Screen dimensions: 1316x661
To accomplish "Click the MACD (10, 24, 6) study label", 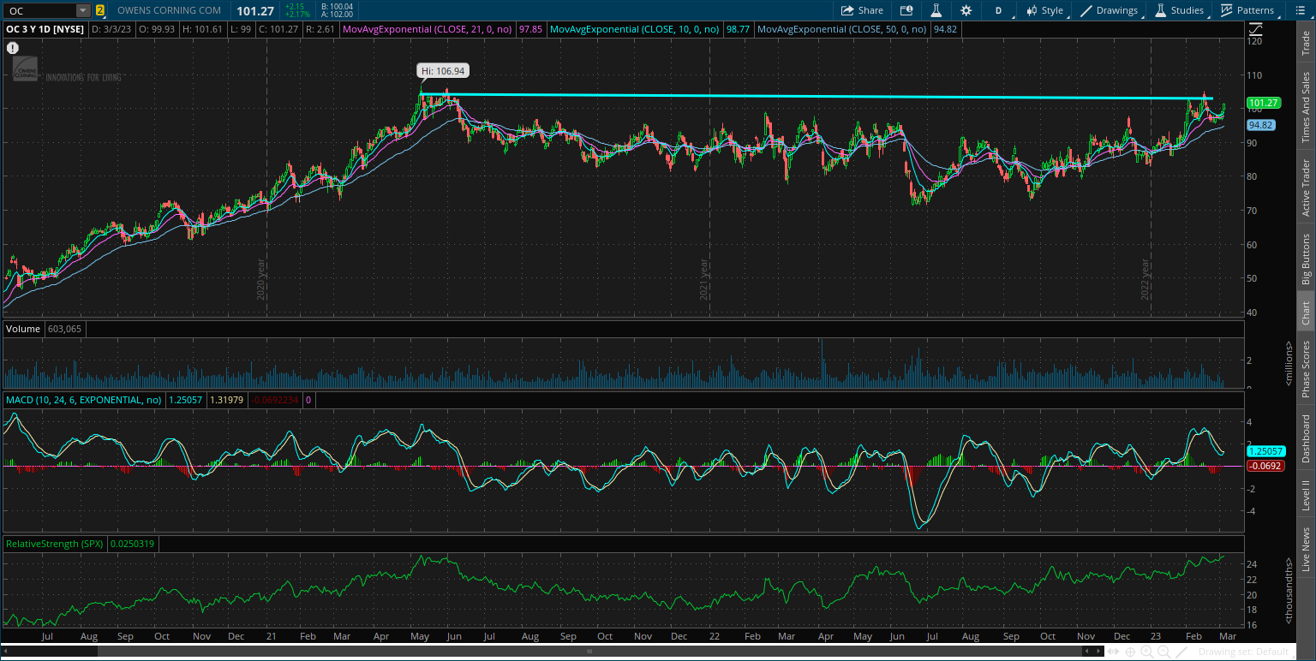I will (83, 400).
